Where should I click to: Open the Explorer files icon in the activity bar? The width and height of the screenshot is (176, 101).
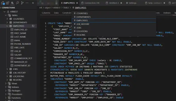(x=3, y=3)
